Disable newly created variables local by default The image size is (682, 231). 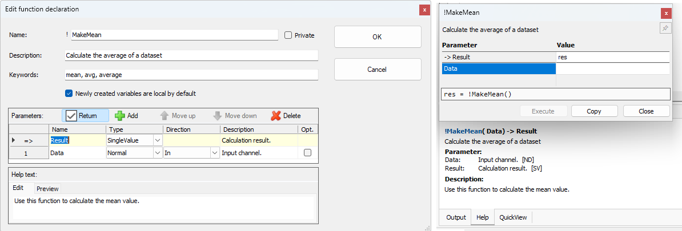[x=69, y=94]
